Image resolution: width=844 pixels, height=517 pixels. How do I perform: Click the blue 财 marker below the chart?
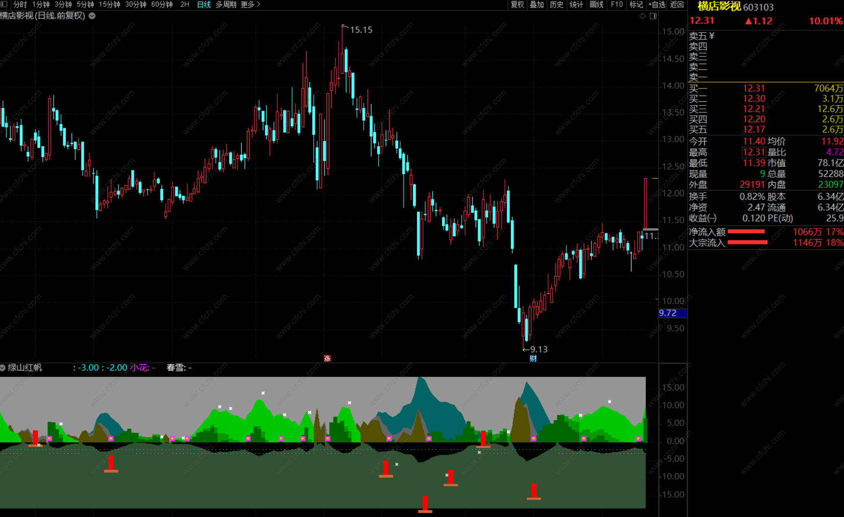click(x=533, y=358)
